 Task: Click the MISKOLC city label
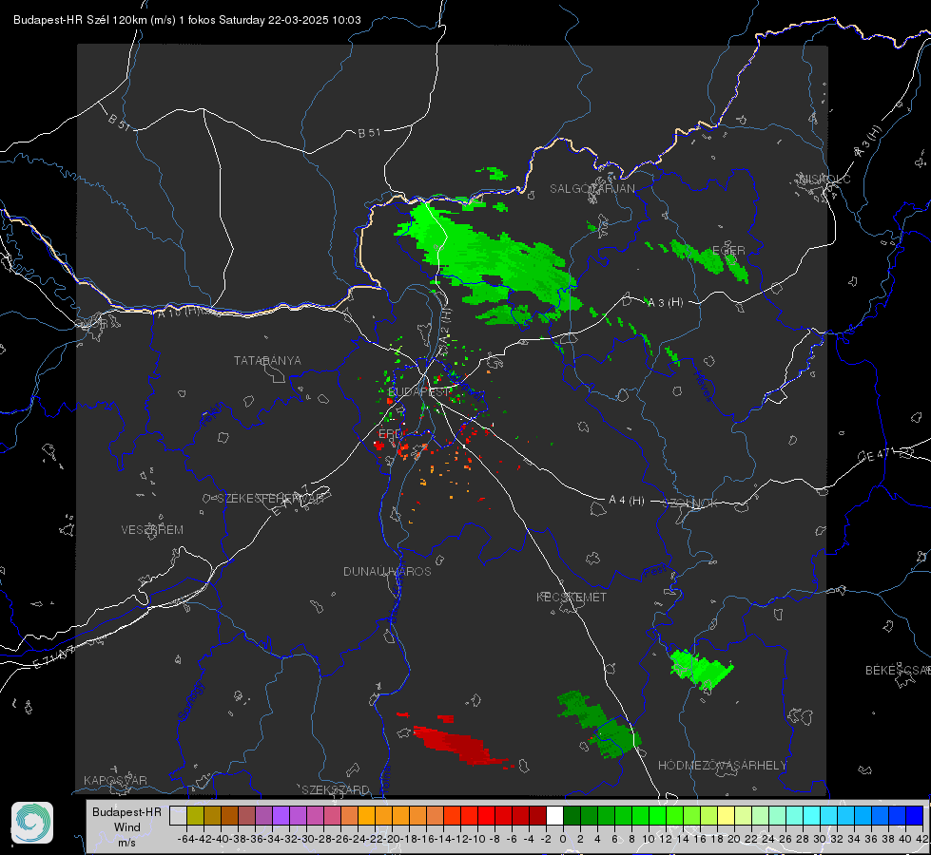[824, 179]
